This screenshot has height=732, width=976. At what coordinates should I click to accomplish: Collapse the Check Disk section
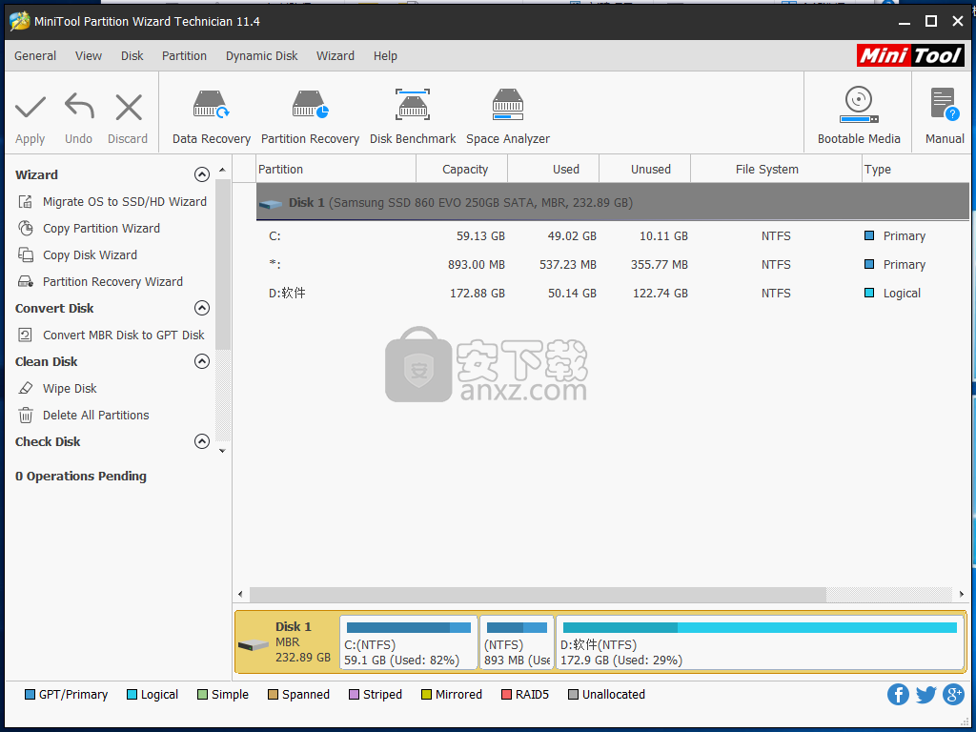point(202,442)
